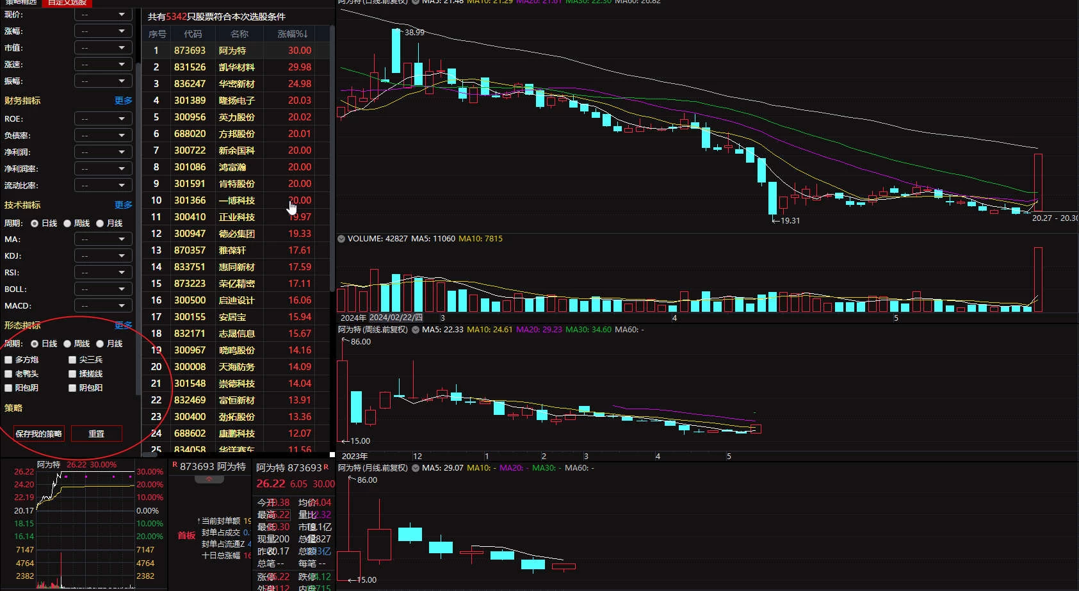Collapse panel with red chevron under 873693 阿为特
Viewport: 1079px width, 591px height.
pyautogui.click(x=209, y=479)
